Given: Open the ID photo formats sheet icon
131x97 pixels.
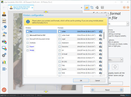Looking at the screenshot, I should 4,21.
